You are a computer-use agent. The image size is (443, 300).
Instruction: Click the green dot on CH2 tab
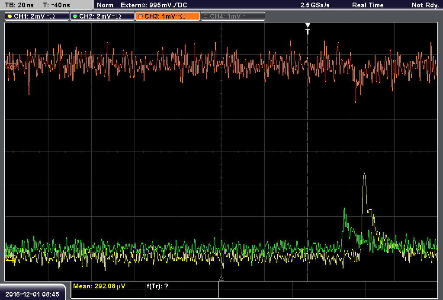[x=75, y=16]
